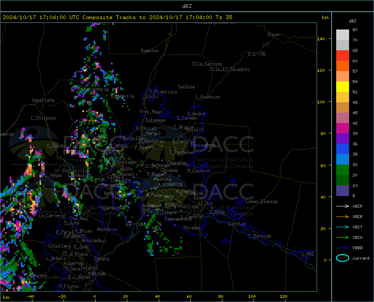
Task: Select the royal blue 35-36 dBZ swatch
Action: 342,149
